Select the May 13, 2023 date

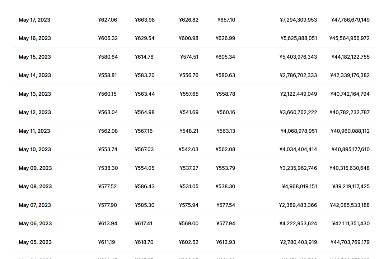point(35,94)
